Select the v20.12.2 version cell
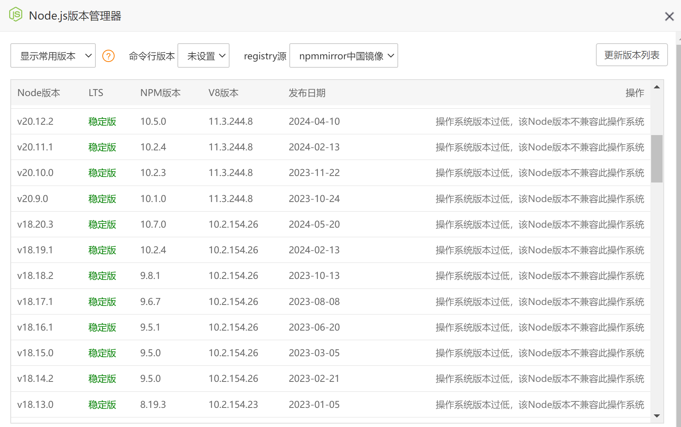 pos(35,122)
